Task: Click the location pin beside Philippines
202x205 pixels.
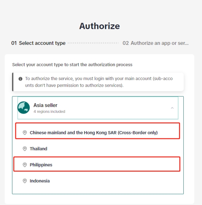Action: click(x=25, y=165)
